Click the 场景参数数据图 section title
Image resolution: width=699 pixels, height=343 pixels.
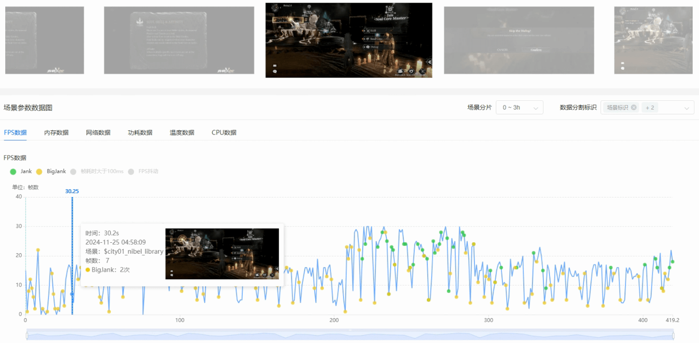28,108
